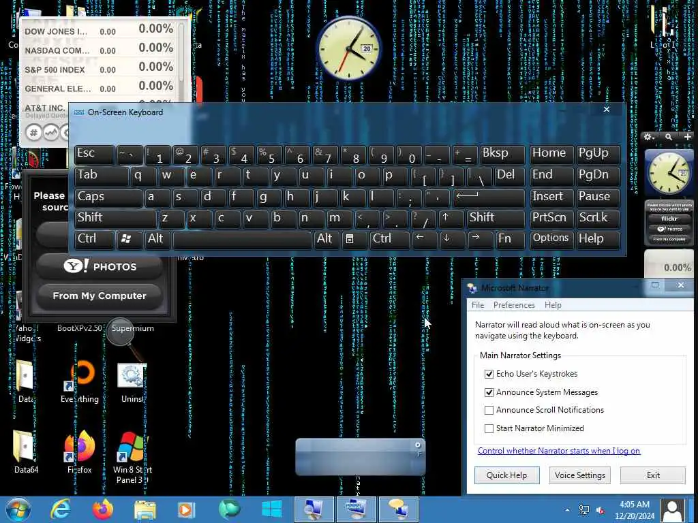The image size is (698, 523).
Task: Switch to Narrator taskbar button
Action: (398, 509)
